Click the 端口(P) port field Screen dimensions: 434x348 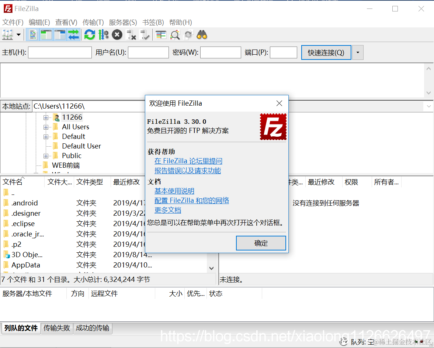tap(284, 52)
